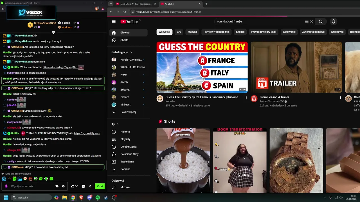
Task: Open Windows Start menu
Action: 6,198
